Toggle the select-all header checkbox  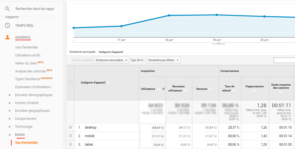(71, 82)
